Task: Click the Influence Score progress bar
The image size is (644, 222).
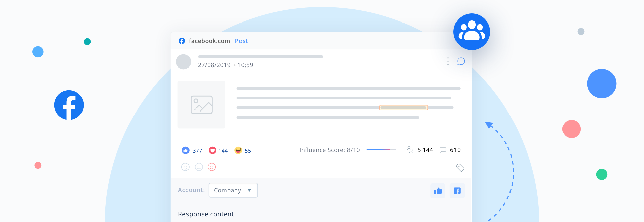Action: coord(381,150)
